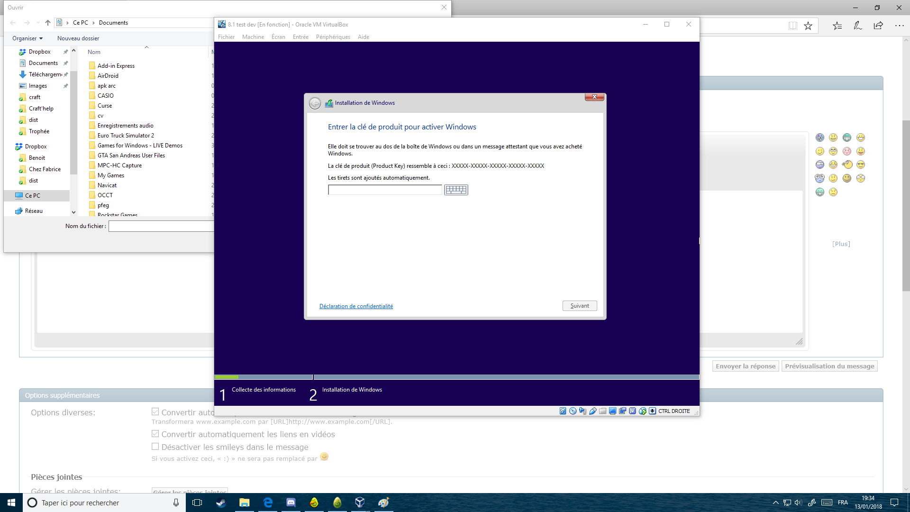
Task: Open Discord from the taskbar
Action: click(291, 503)
